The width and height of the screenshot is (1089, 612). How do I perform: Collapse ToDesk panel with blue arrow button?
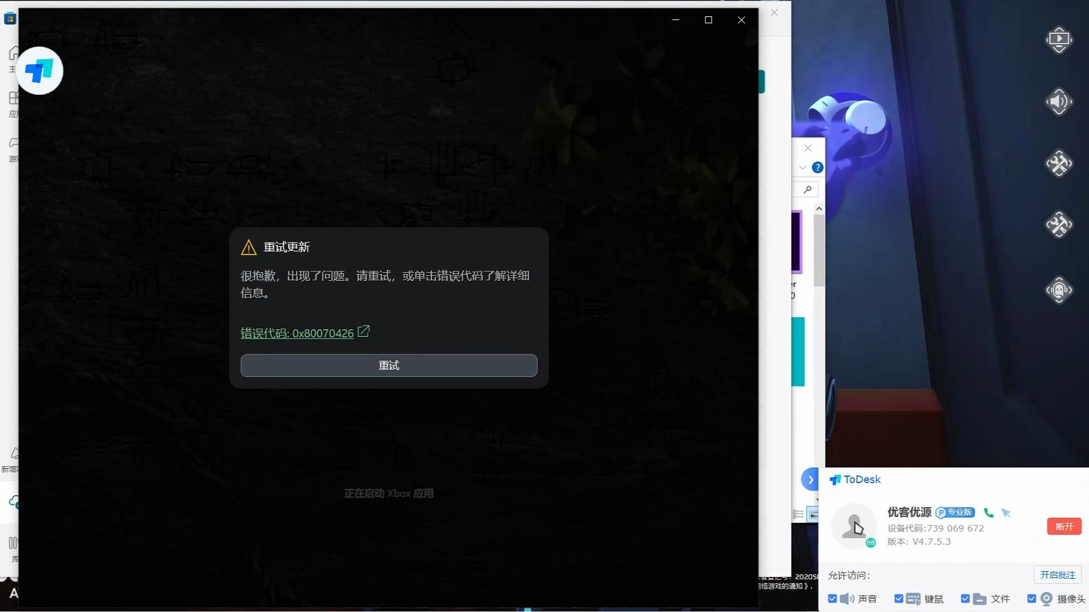coord(810,479)
